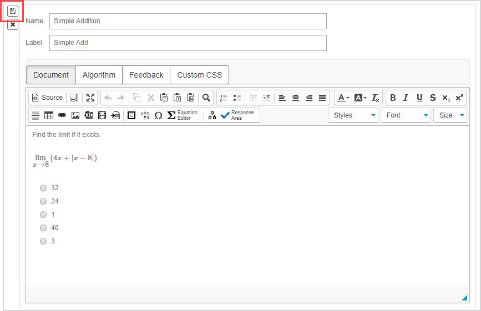Maximize the editor with the fullscreen icon
Image resolution: width=481 pixels, height=311 pixels.
click(x=90, y=98)
